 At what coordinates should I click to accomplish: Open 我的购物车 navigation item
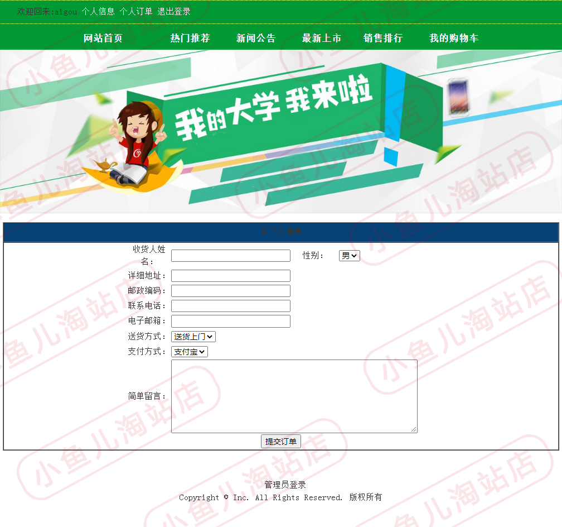click(454, 38)
